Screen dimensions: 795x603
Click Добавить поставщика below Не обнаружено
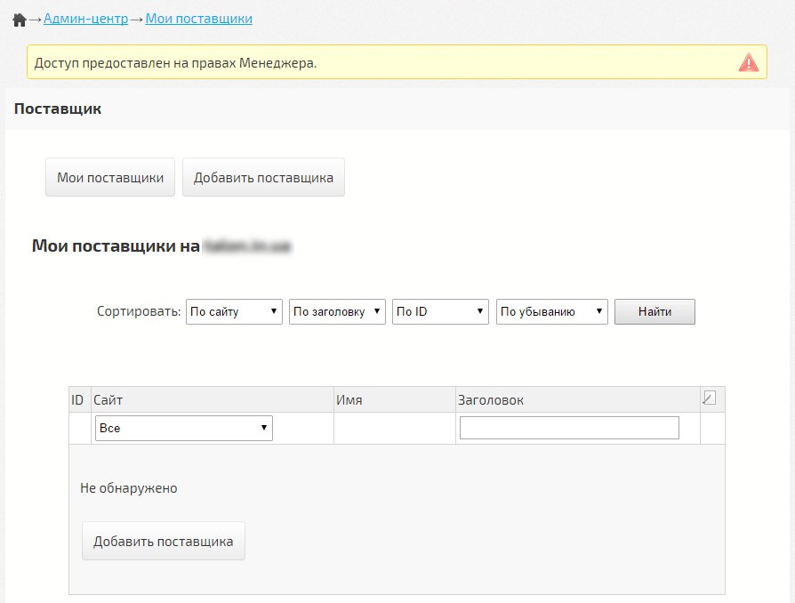164,542
